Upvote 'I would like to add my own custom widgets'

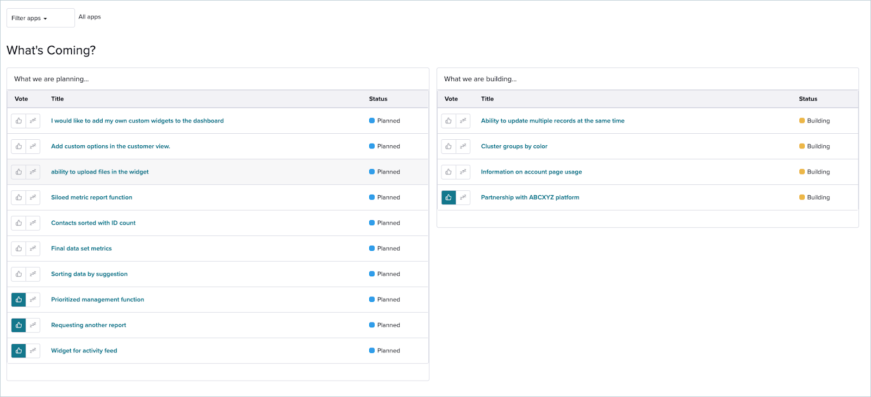pyautogui.click(x=18, y=121)
